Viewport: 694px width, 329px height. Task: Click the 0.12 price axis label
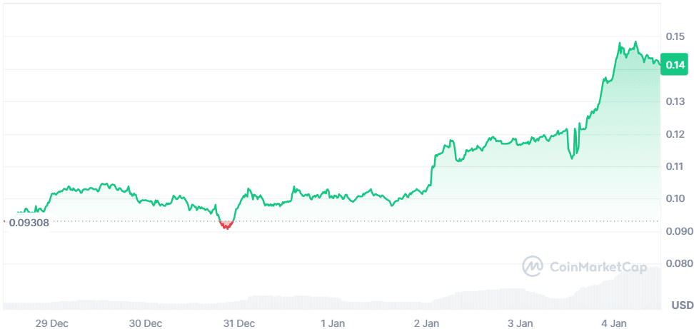(x=675, y=134)
